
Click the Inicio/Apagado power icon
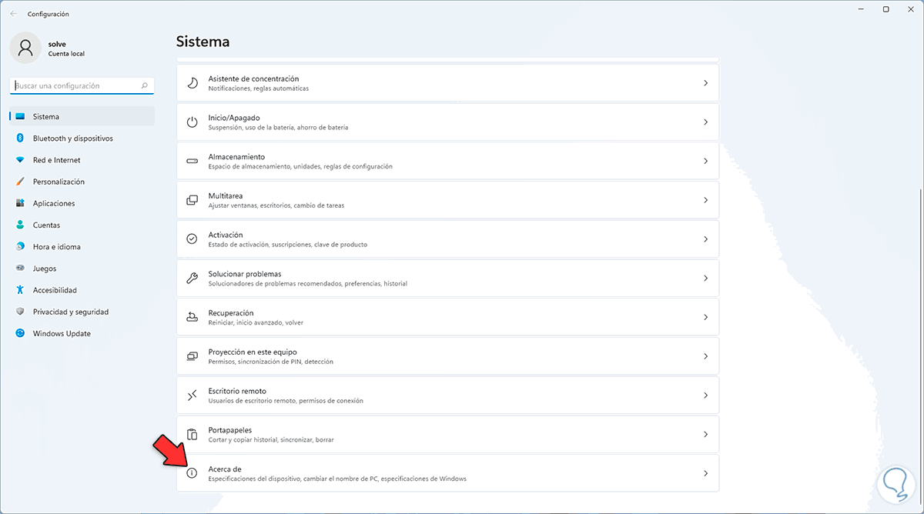click(x=192, y=122)
